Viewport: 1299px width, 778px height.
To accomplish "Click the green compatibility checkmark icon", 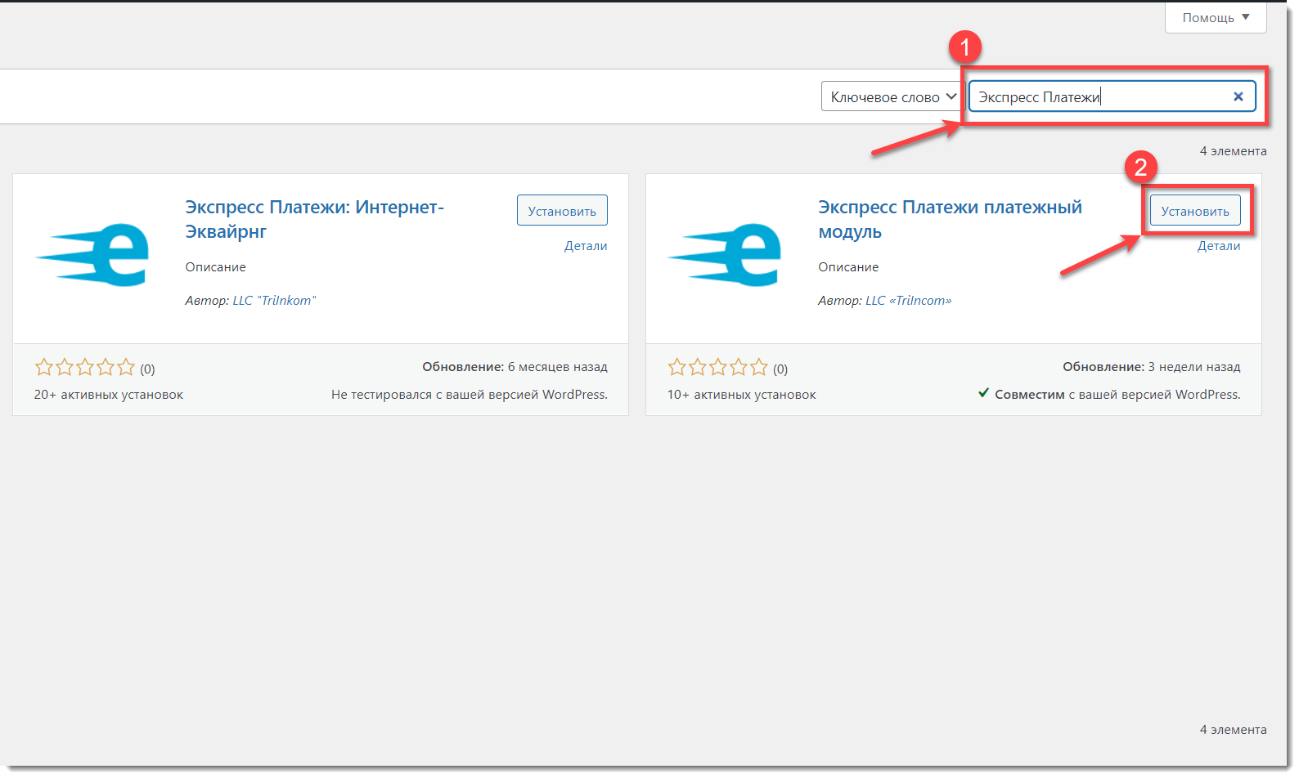I will (984, 393).
